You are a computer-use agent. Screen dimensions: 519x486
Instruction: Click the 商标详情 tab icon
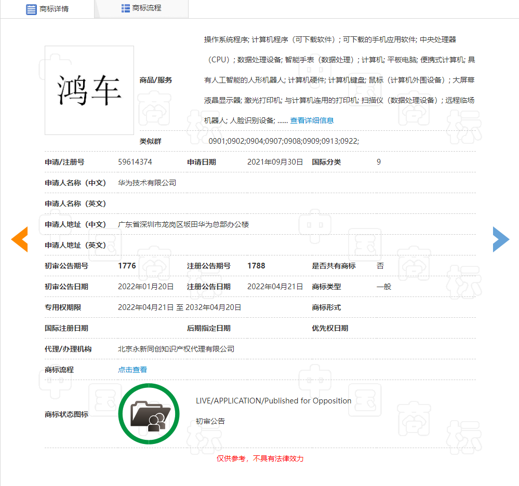click(31, 9)
